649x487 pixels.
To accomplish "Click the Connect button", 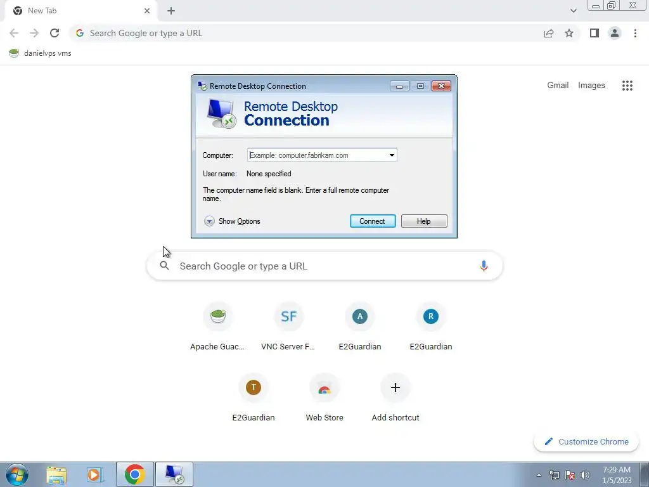I will point(373,221).
